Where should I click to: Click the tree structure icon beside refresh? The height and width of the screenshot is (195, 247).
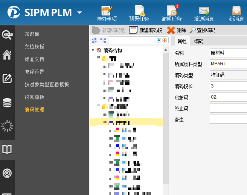click(x=103, y=40)
